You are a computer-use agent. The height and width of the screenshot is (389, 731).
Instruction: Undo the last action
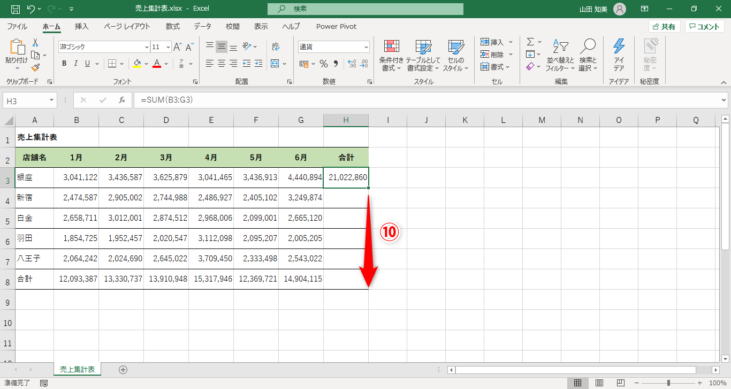(31, 9)
